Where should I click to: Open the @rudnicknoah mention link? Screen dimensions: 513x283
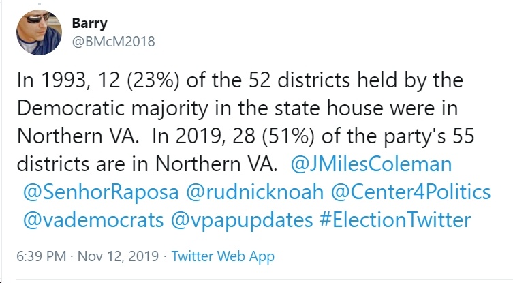point(255,192)
